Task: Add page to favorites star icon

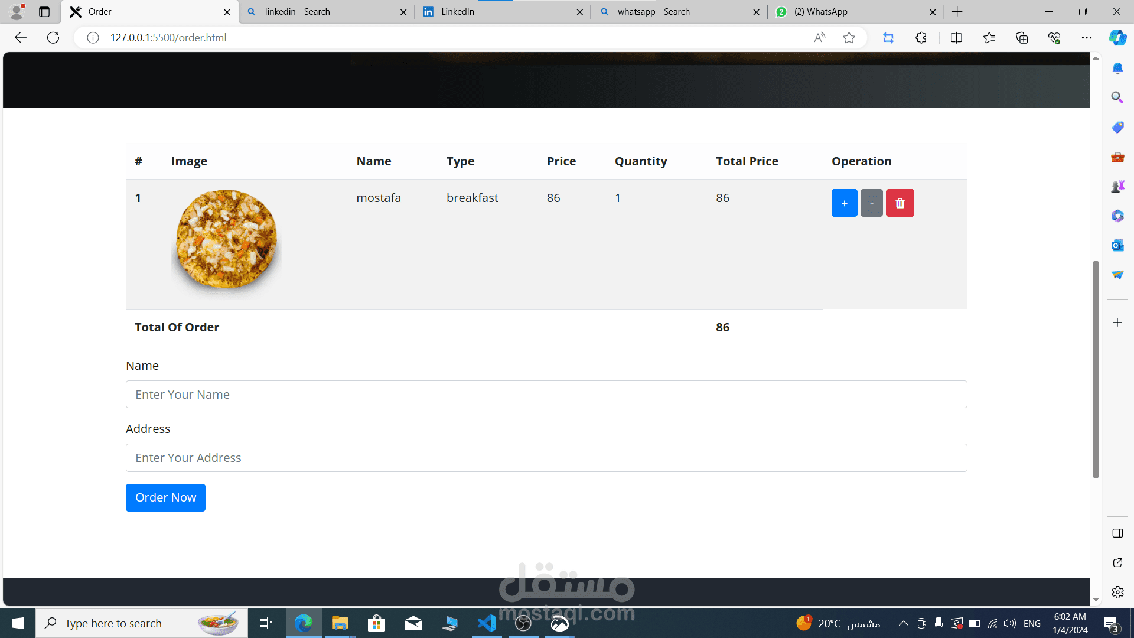Action: coord(849,38)
